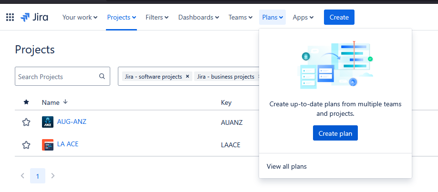
Task: Open the Your work dropdown
Action: (80, 17)
